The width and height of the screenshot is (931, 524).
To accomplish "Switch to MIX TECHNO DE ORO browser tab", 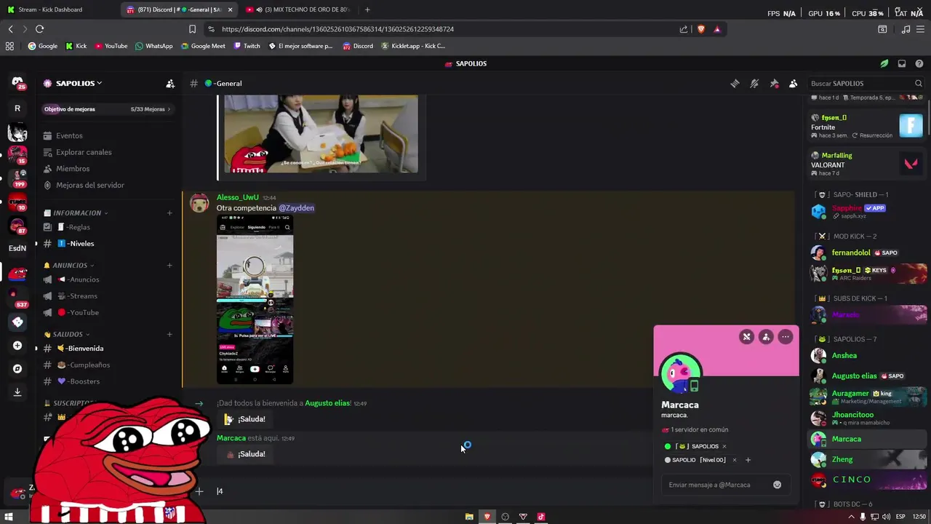I will 298,9.
